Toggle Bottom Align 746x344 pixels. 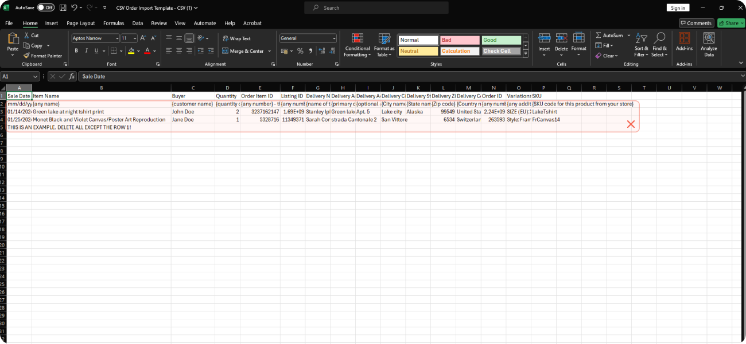coord(189,38)
